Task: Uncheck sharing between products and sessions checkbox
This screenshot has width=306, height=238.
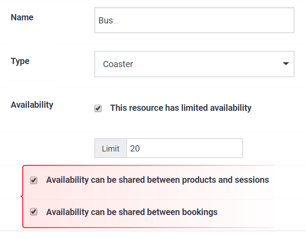Action: click(x=34, y=180)
